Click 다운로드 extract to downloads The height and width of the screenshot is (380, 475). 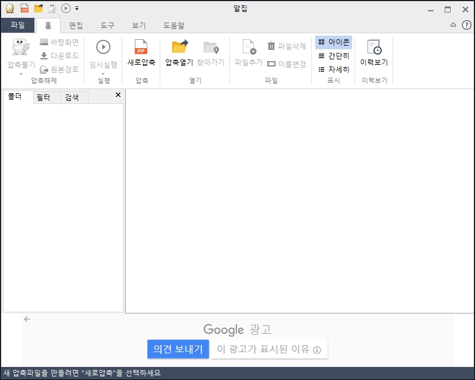tap(59, 55)
